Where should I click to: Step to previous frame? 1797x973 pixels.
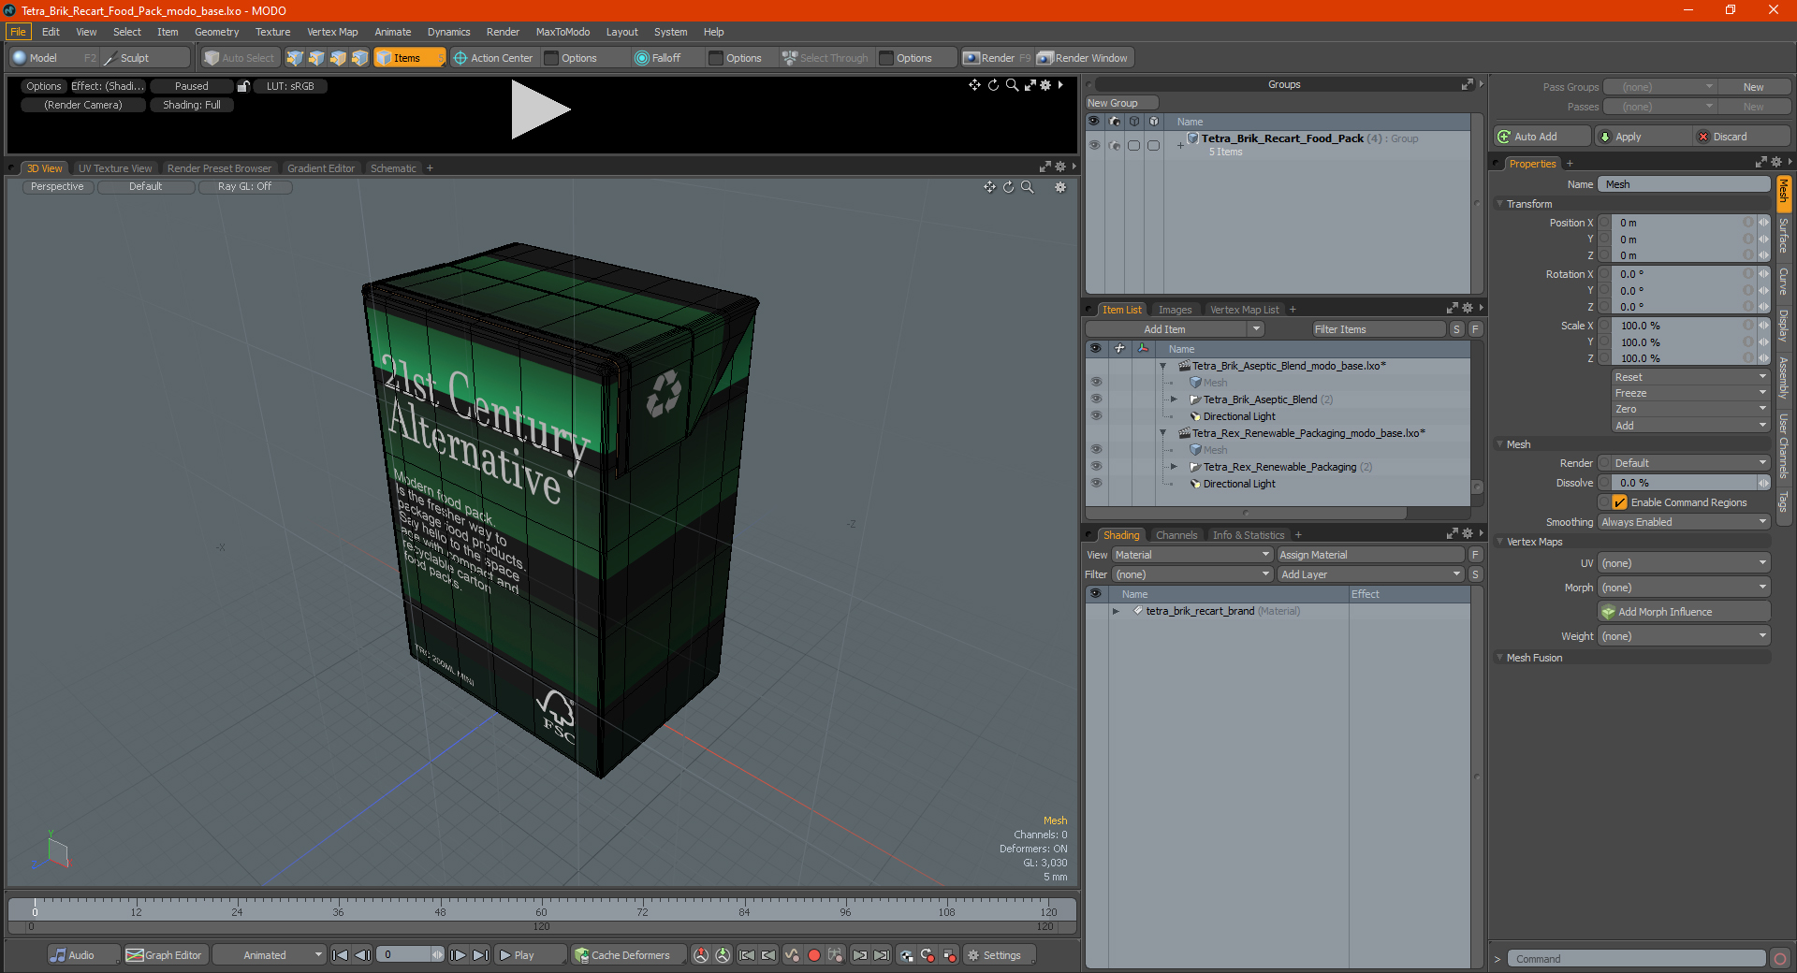[363, 955]
